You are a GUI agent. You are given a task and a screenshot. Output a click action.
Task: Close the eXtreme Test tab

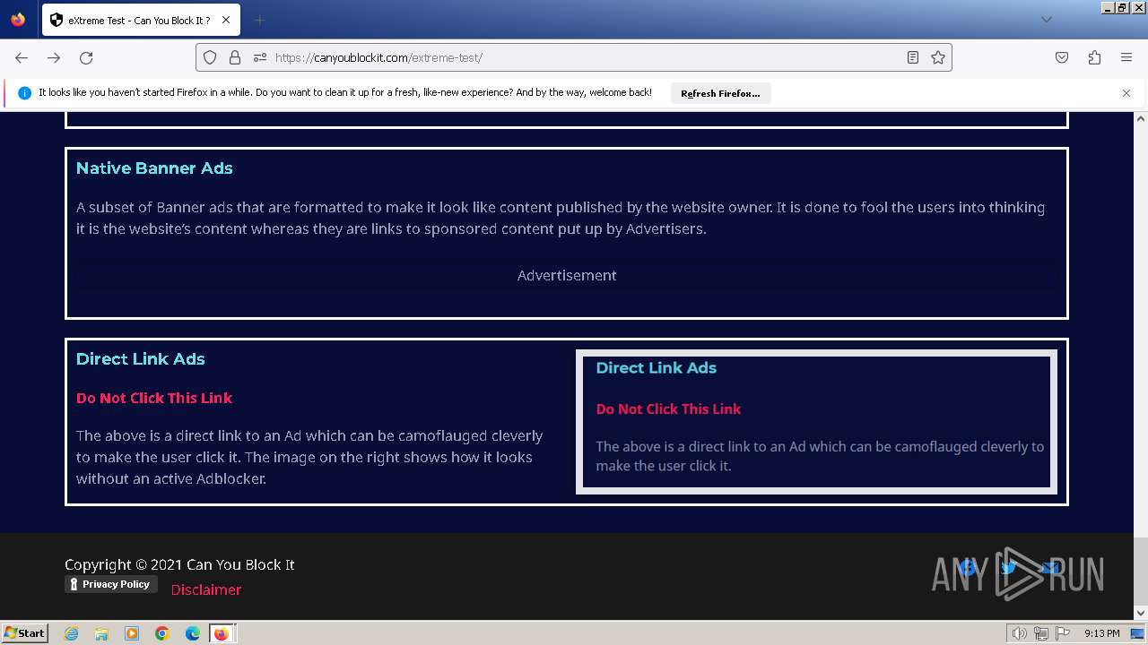click(x=225, y=20)
